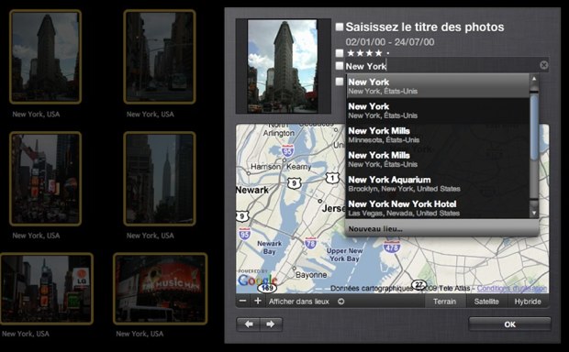Zoom out the map with minus button
Image resolution: width=569 pixels, height=352 pixels.
click(x=243, y=301)
